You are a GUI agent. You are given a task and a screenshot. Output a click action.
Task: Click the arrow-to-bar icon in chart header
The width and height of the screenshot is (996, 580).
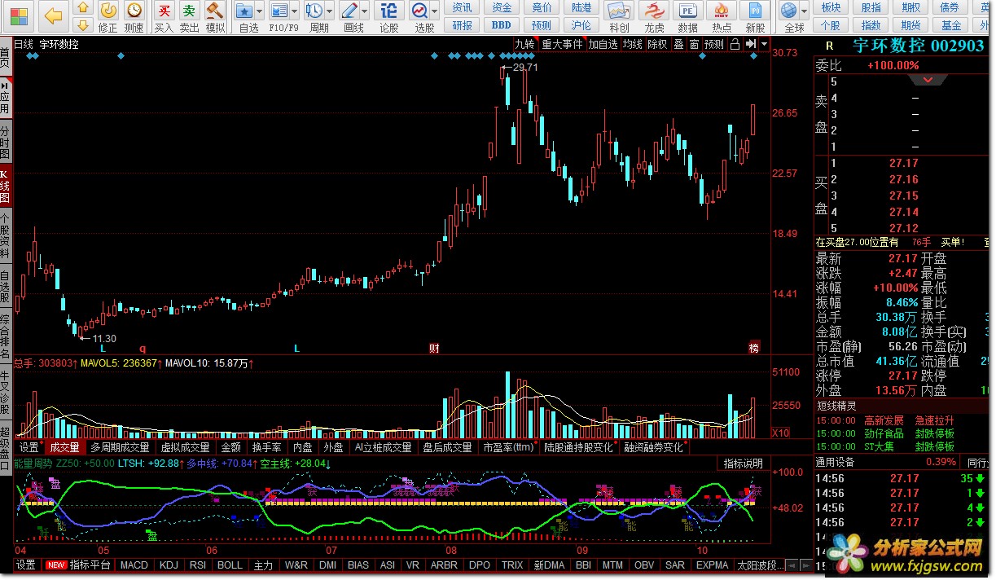tap(751, 44)
